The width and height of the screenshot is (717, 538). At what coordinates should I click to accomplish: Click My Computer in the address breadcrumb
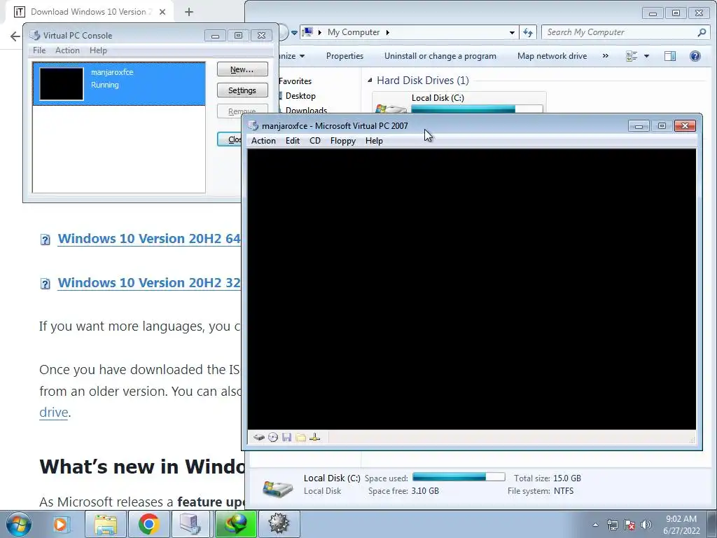(354, 32)
